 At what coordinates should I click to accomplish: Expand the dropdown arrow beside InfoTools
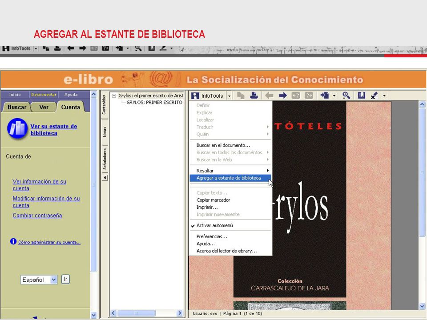(229, 96)
